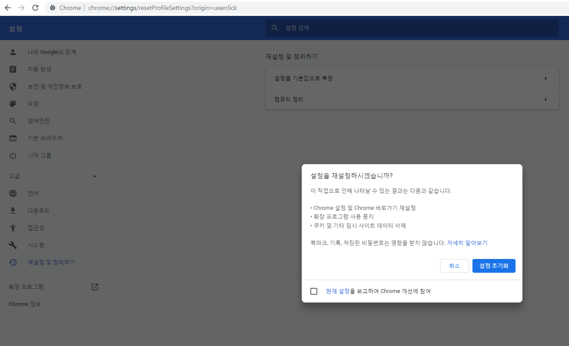Check the report settings to Chrome checkbox
The width and height of the screenshot is (569, 346).
(x=314, y=291)
